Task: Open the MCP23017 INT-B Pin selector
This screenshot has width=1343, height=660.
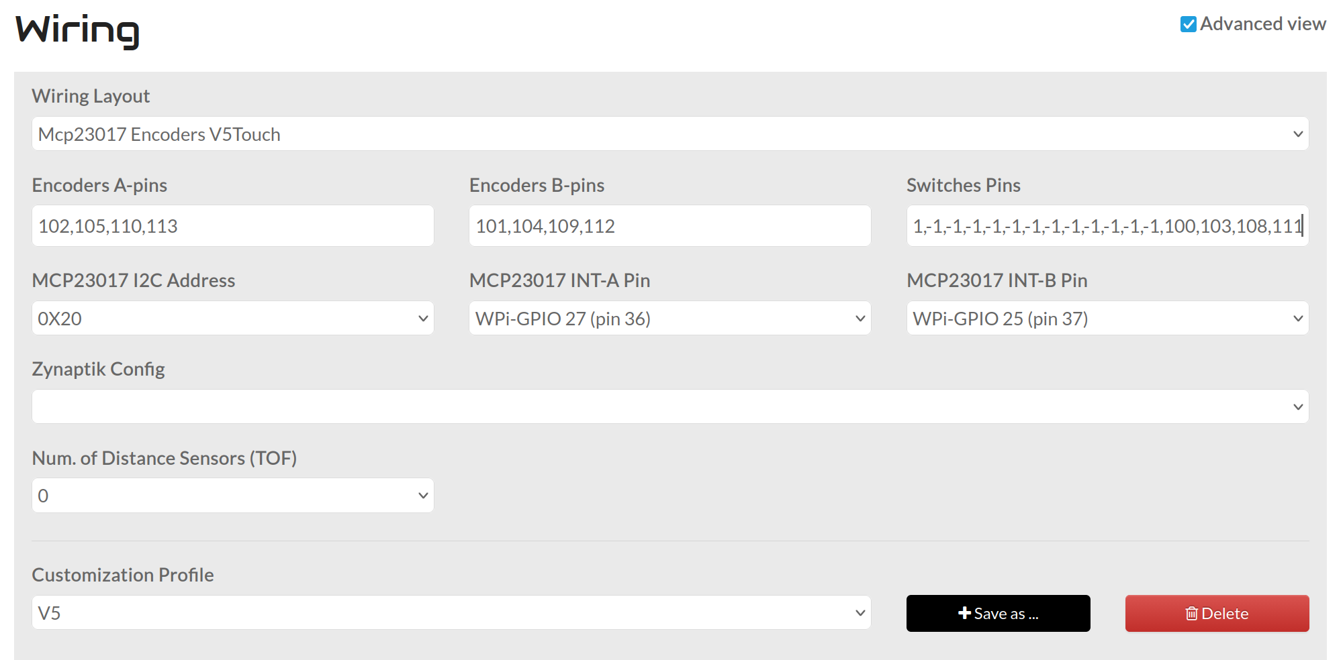Action: tap(1107, 319)
